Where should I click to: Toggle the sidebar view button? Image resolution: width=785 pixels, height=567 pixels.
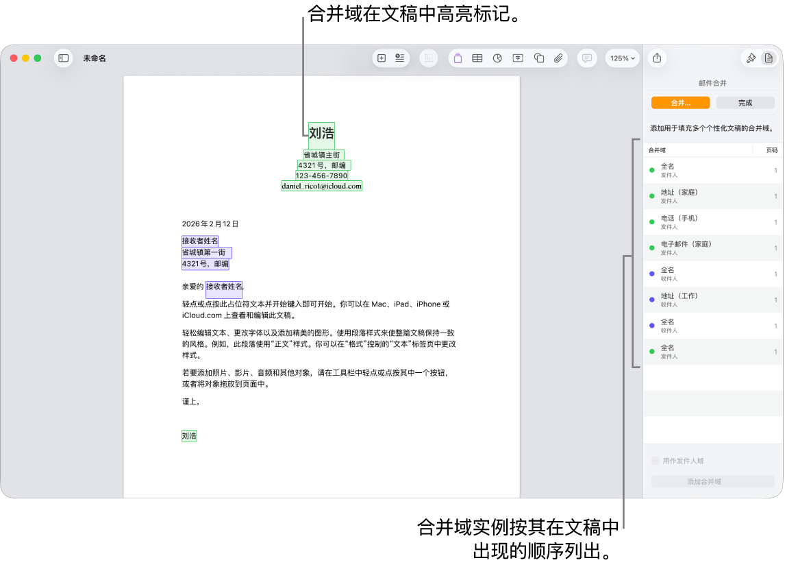click(64, 58)
